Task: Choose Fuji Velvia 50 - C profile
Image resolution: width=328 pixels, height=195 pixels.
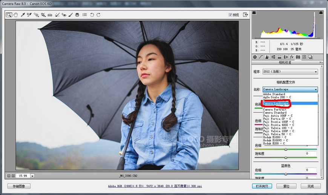Action: coord(290,134)
